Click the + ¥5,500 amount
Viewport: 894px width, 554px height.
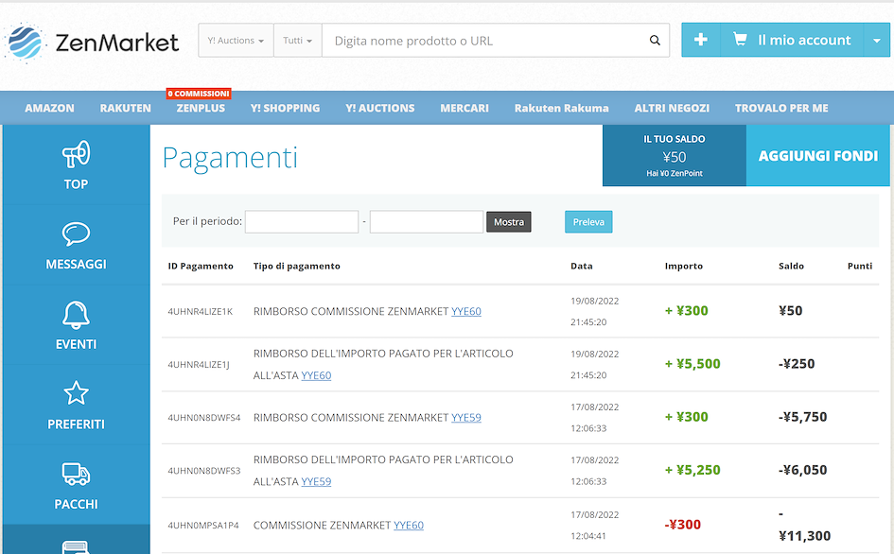(x=692, y=364)
